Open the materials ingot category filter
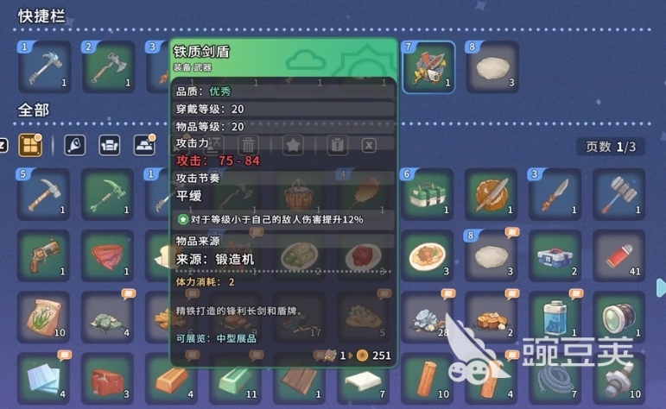The image size is (666, 409). tap(144, 146)
